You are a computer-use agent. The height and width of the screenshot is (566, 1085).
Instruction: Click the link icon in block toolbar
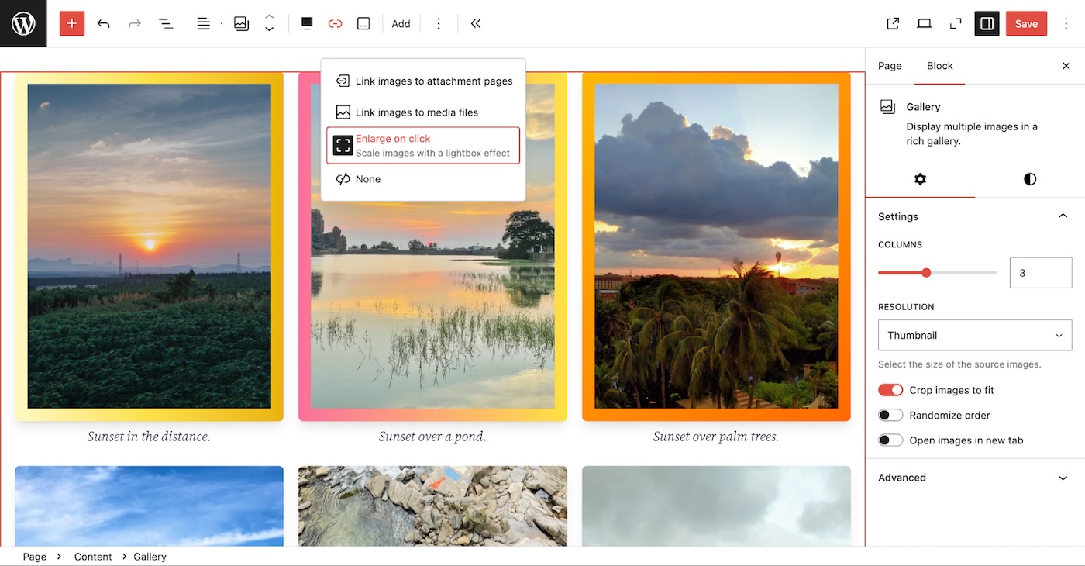click(x=335, y=23)
